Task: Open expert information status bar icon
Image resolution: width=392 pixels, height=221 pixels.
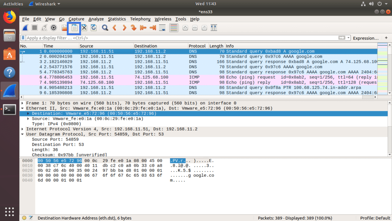Action: click(x=24, y=218)
